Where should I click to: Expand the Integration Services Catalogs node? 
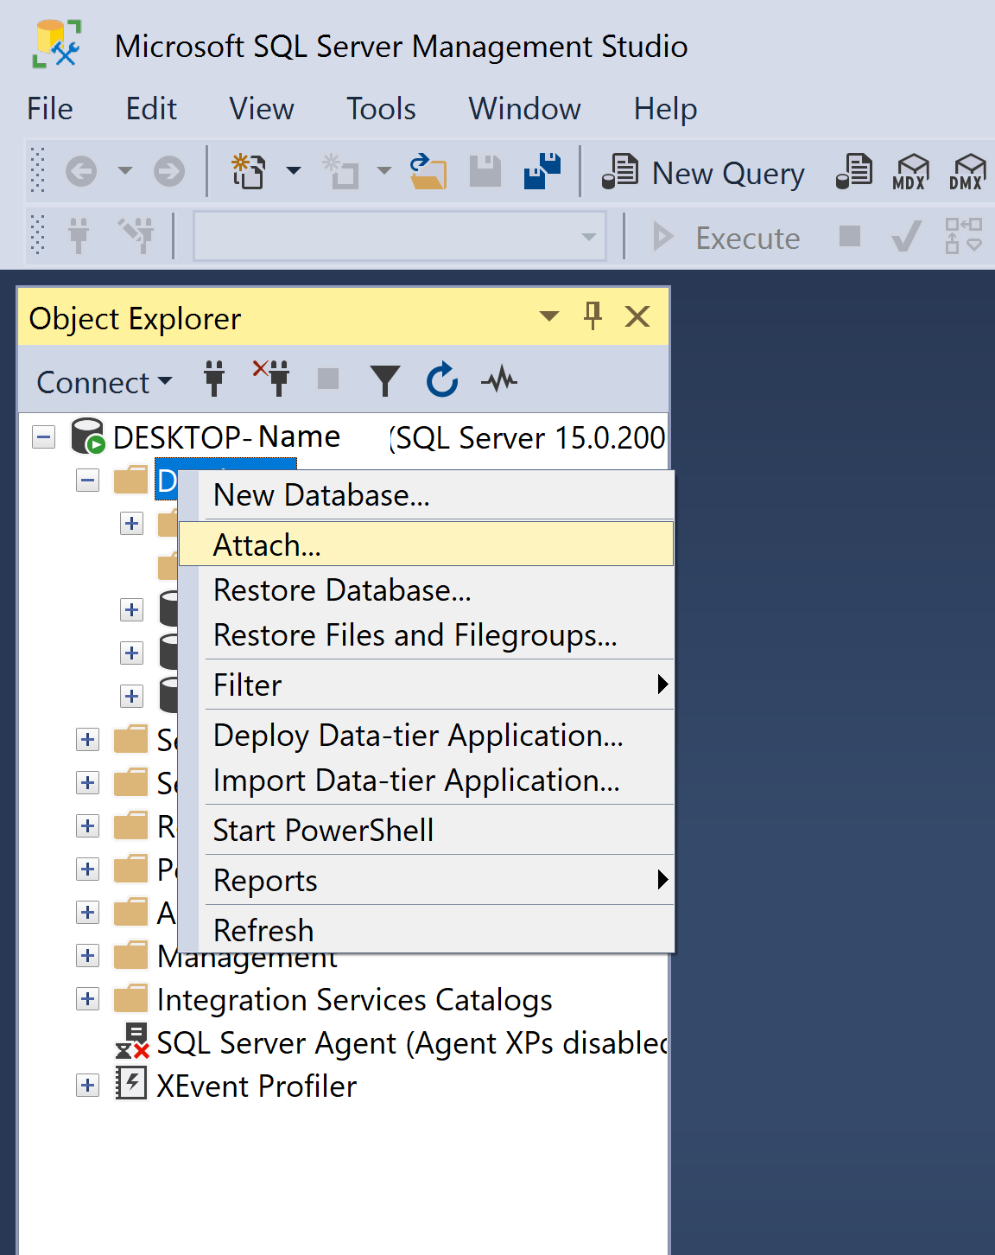coord(87,999)
